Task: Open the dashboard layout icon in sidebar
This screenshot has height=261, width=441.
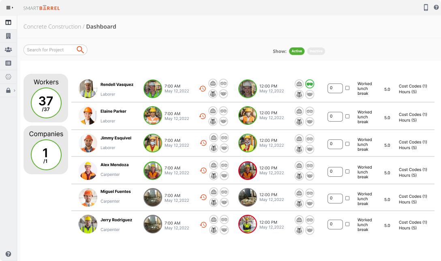Action: pyautogui.click(x=8, y=22)
